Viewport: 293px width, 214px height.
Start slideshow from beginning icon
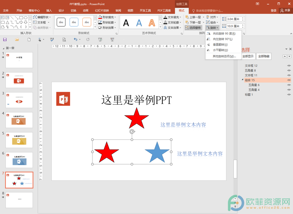(x=100, y=40)
